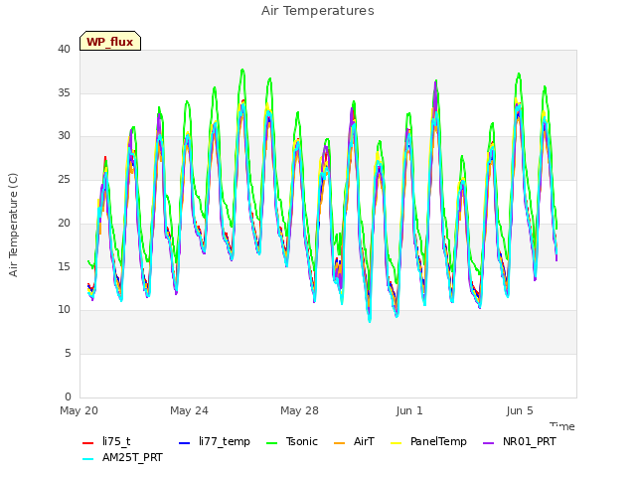Viewport: 636px width, 477px height.
Task: Click the green Tsonic color marker
Action: pyautogui.click(x=271, y=443)
